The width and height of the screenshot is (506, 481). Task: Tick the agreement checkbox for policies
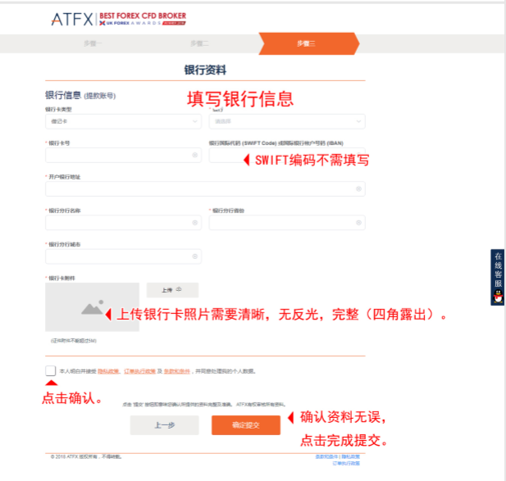[x=51, y=370]
